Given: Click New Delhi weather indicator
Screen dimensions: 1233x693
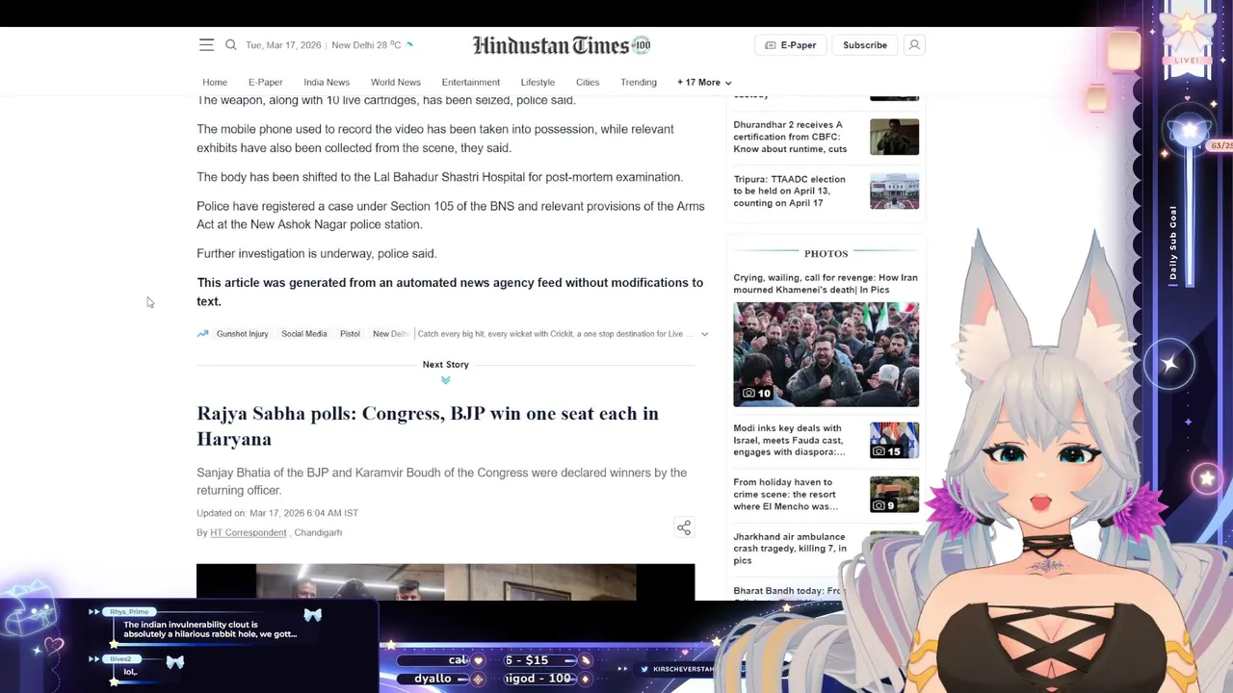Looking at the screenshot, I should click(372, 45).
